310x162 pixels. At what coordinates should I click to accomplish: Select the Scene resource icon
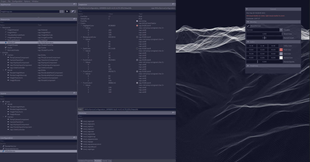(x=6, y=47)
